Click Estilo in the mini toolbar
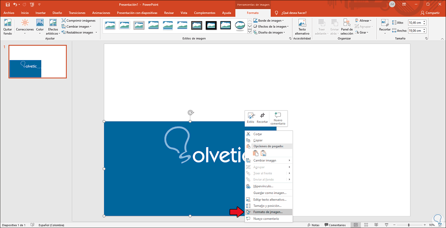The image size is (446, 228). pyautogui.click(x=251, y=118)
